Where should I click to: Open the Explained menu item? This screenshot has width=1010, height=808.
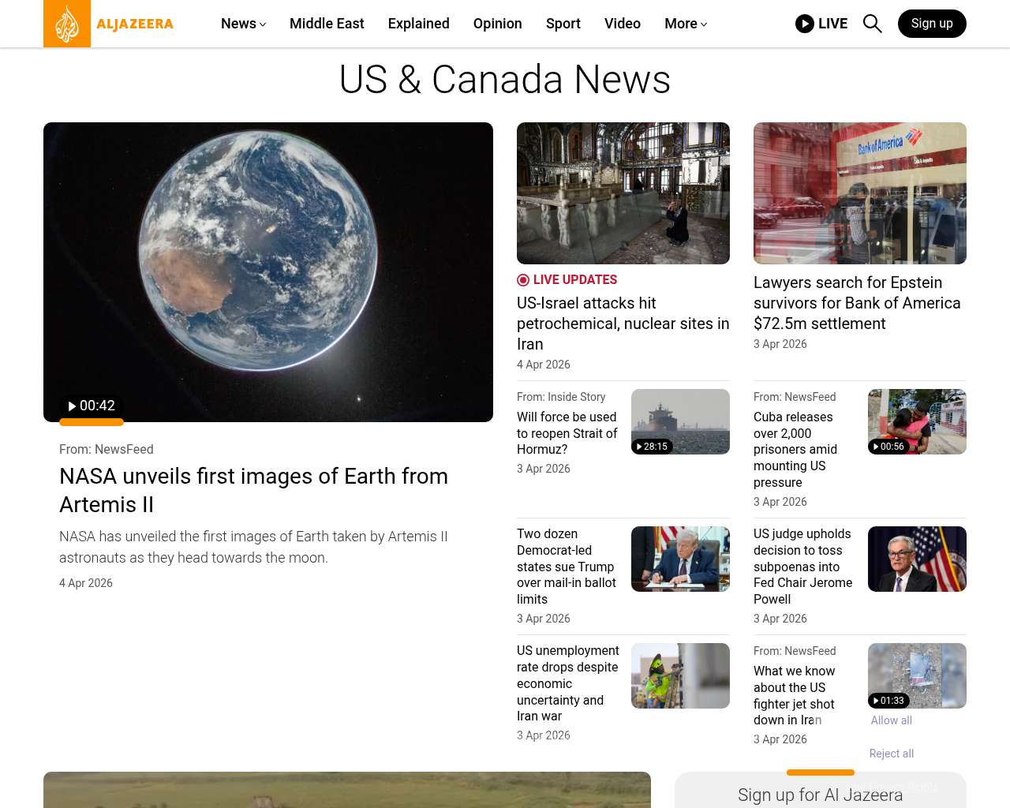click(418, 24)
